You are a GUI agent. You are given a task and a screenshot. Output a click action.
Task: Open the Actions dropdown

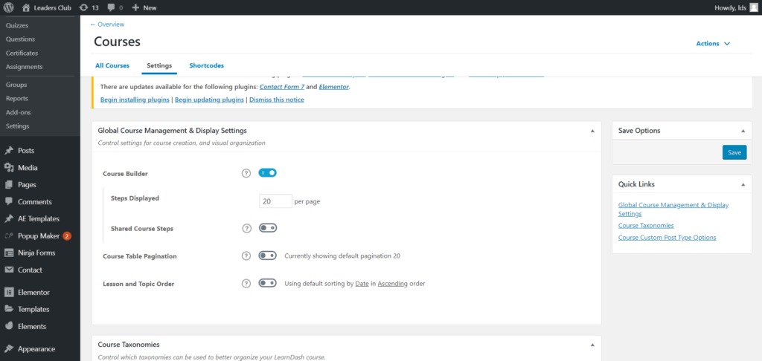point(713,44)
